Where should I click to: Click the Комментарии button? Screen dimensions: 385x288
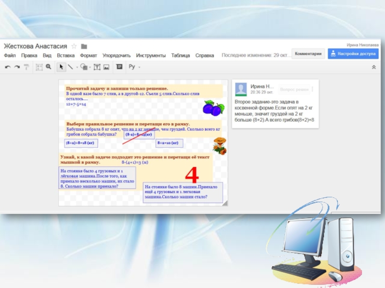click(308, 54)
